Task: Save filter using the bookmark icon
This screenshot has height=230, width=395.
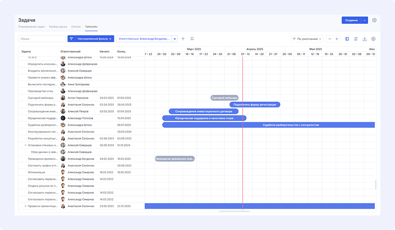Action: coord(192,39)
